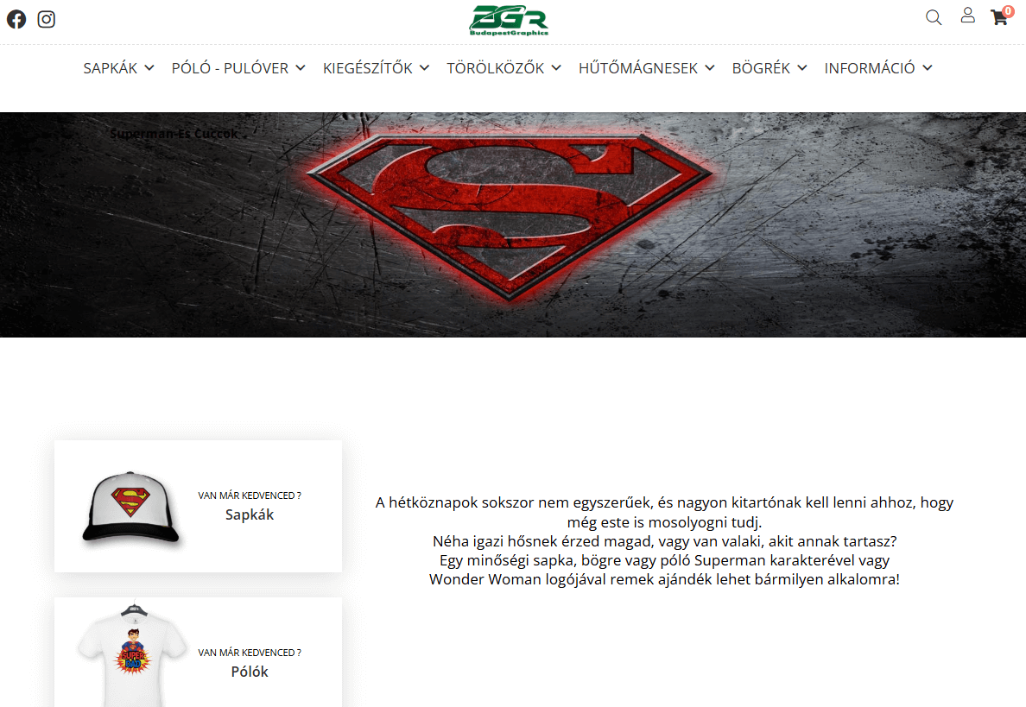Open the search magnifier icon

934,17
